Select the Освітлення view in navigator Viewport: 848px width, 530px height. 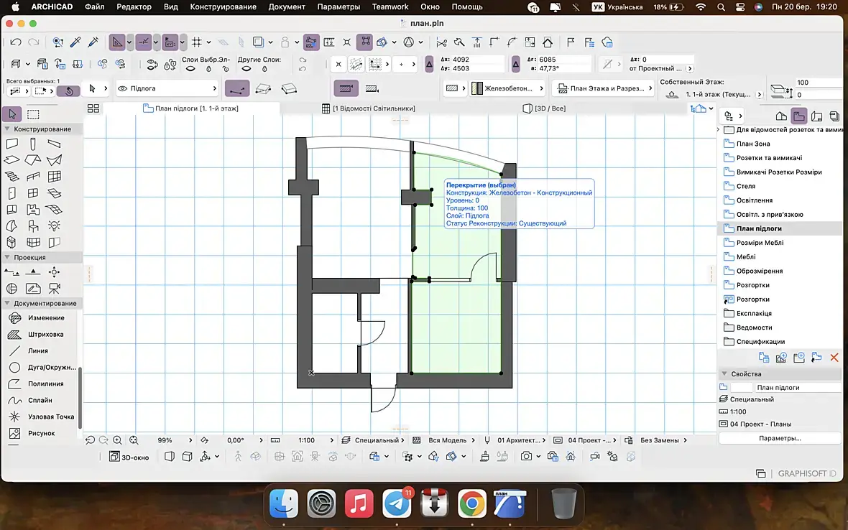(755, 200)
